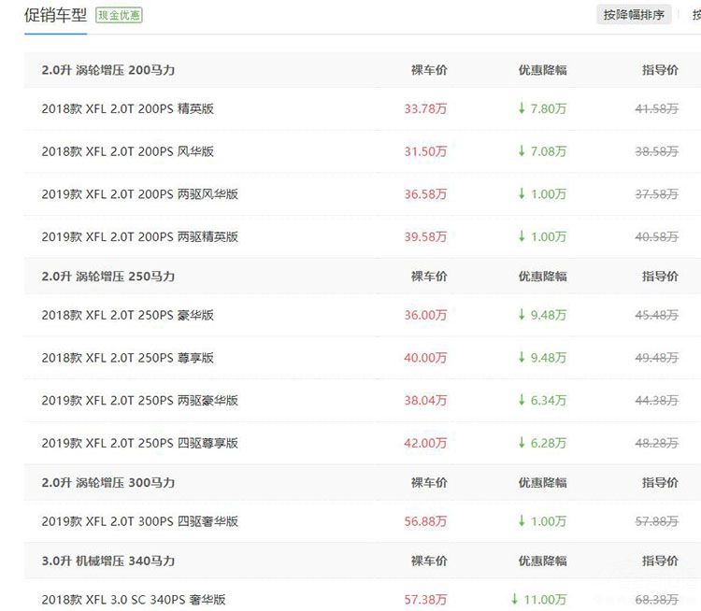This screenshot has height=611, width=701.
Task: Click 指导价 column header in 300马力 group
Action: click(x=660, y=483)
